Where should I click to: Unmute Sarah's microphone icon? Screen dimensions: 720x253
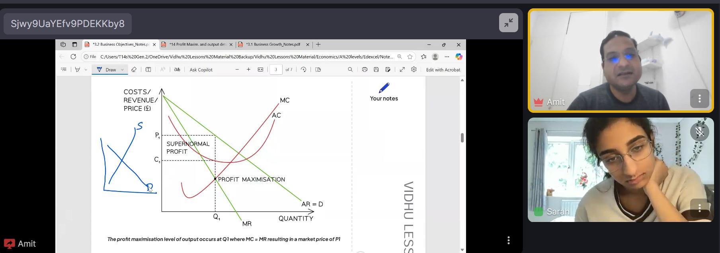click(699, 132)
